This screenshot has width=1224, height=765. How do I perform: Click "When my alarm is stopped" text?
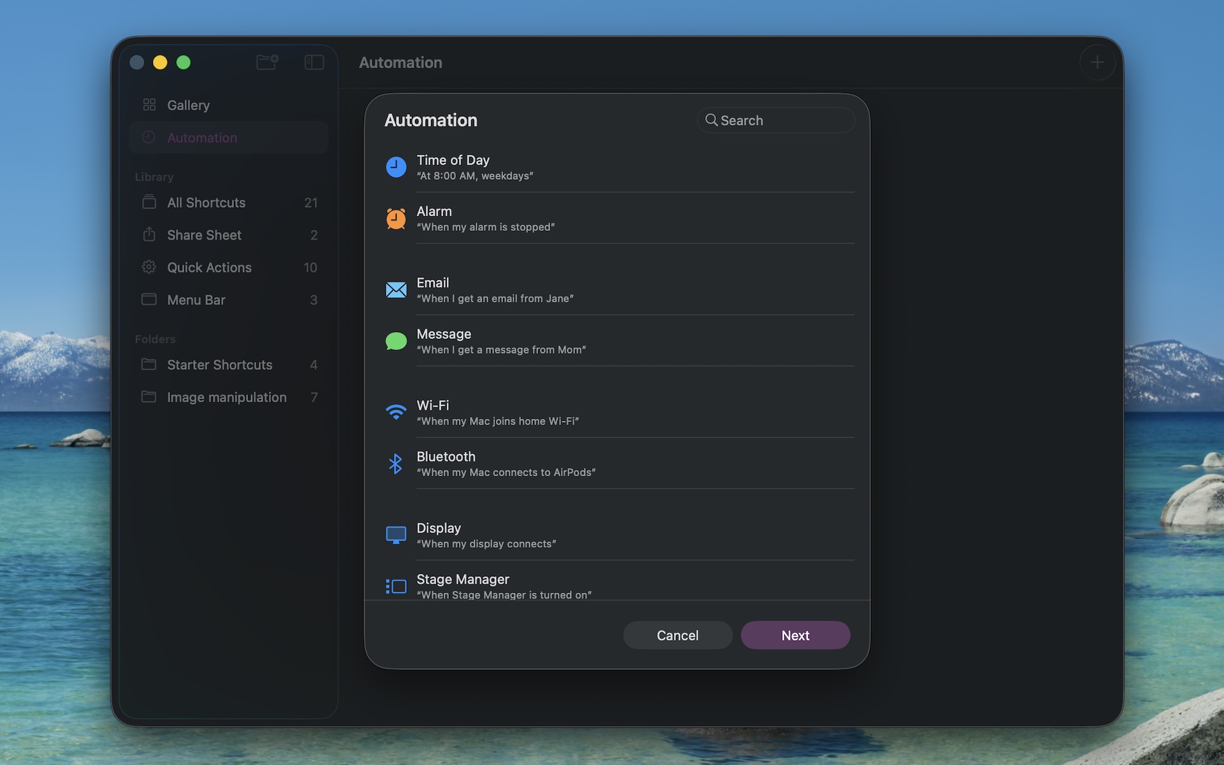click(486, 227)
